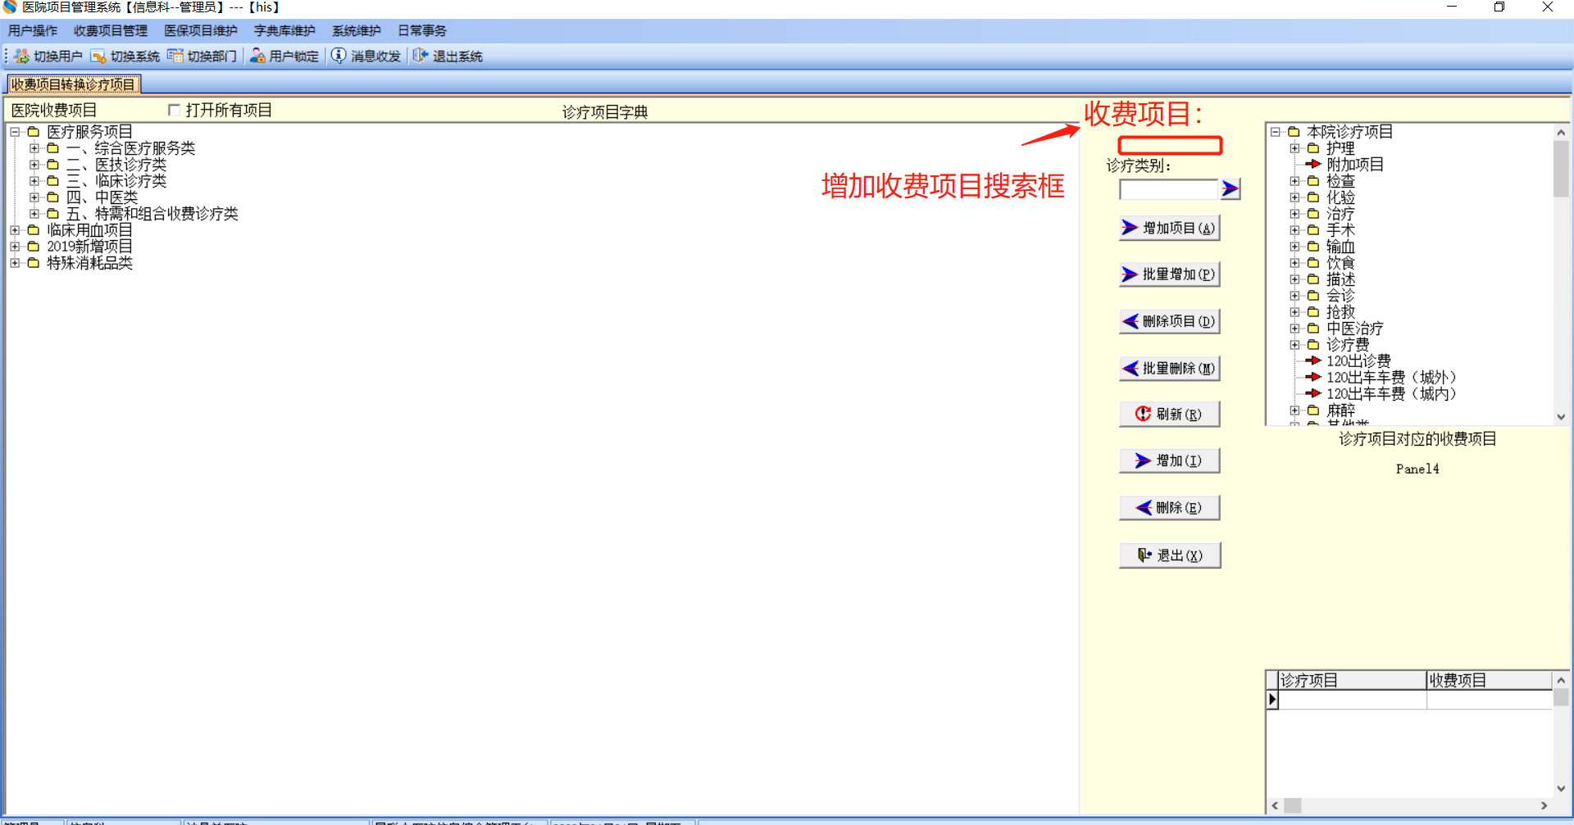Open the 系统维护 menu
Screen dimensions: 1574x825
click(357, 31)
